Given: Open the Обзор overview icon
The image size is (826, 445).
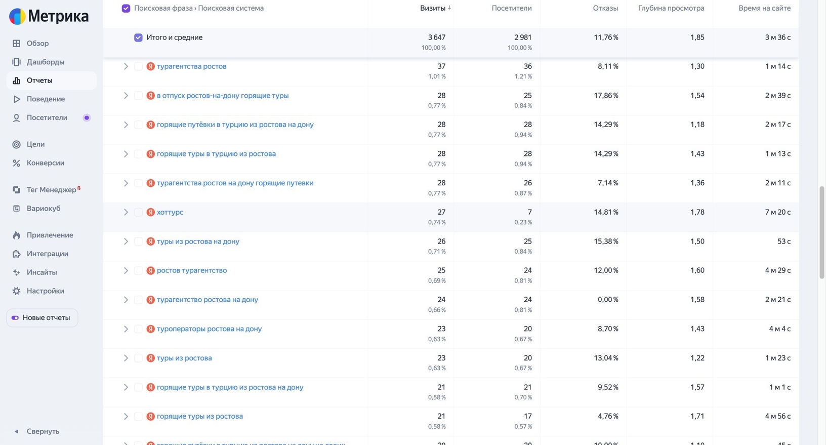Looking at the screenshot, I should click(17, 44).
